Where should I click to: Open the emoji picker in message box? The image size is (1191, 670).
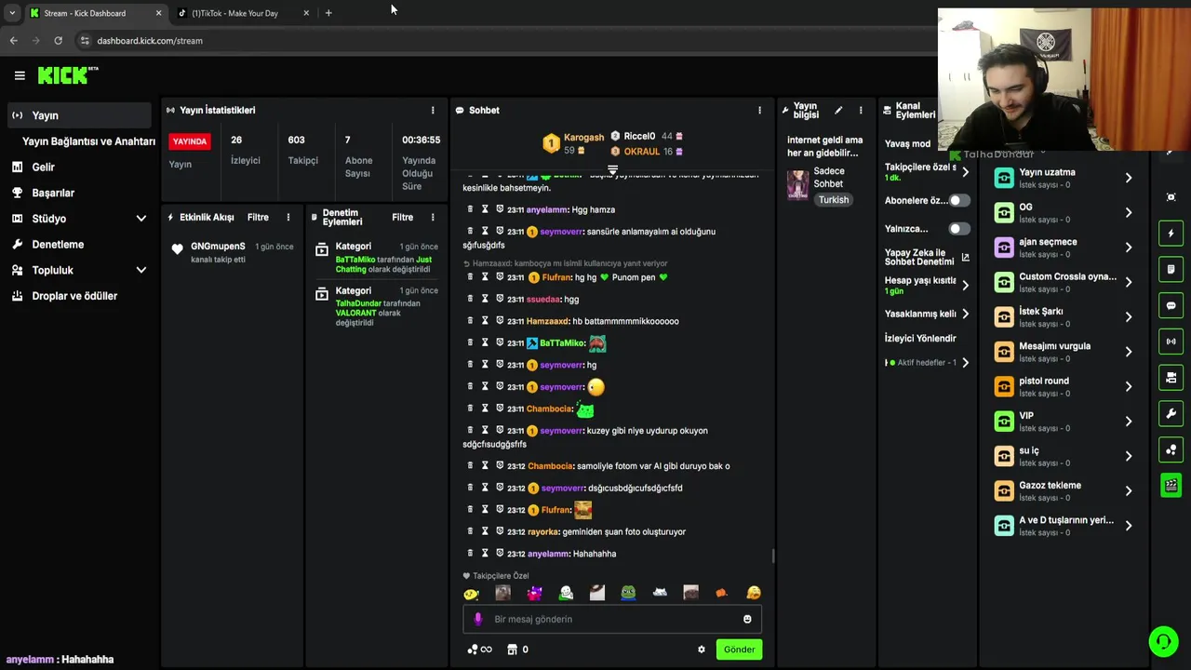(x=747, y=619)
